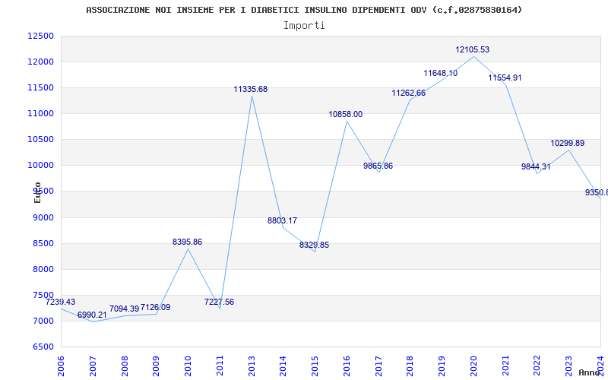Select the 2020 year axis label
608x380 pixels.
tap(473, 366)
